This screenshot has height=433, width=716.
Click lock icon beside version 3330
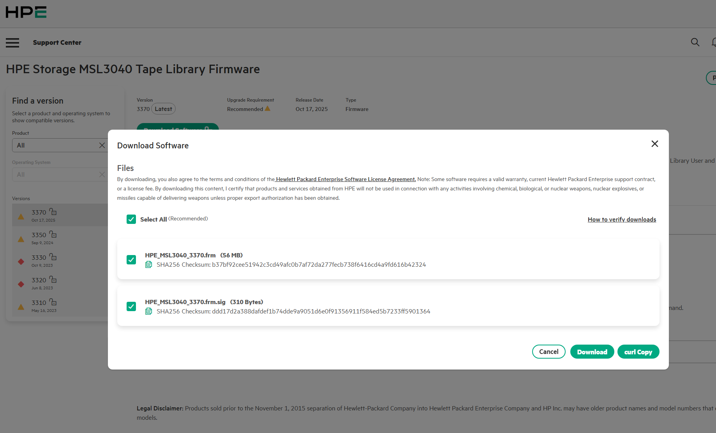click(53, 257)
